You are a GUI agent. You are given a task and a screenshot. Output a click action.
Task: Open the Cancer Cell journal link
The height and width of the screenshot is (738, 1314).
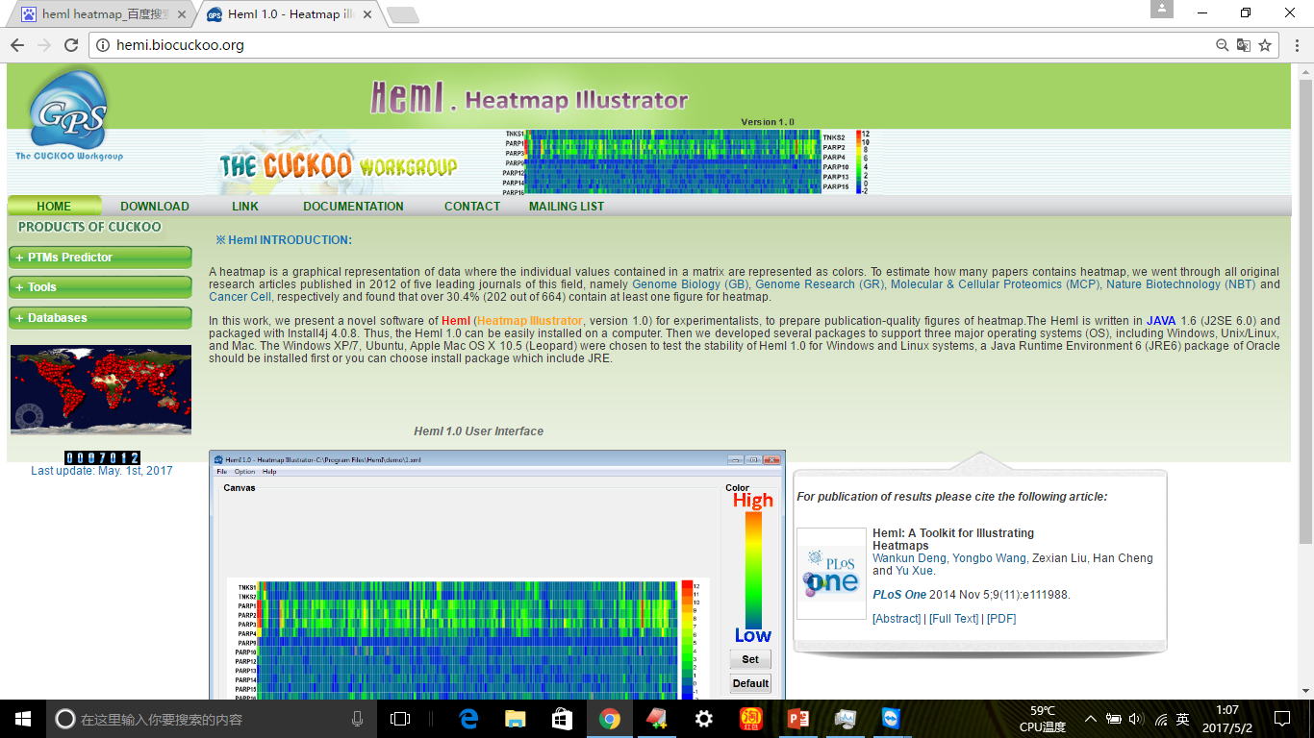click(240, 297)
